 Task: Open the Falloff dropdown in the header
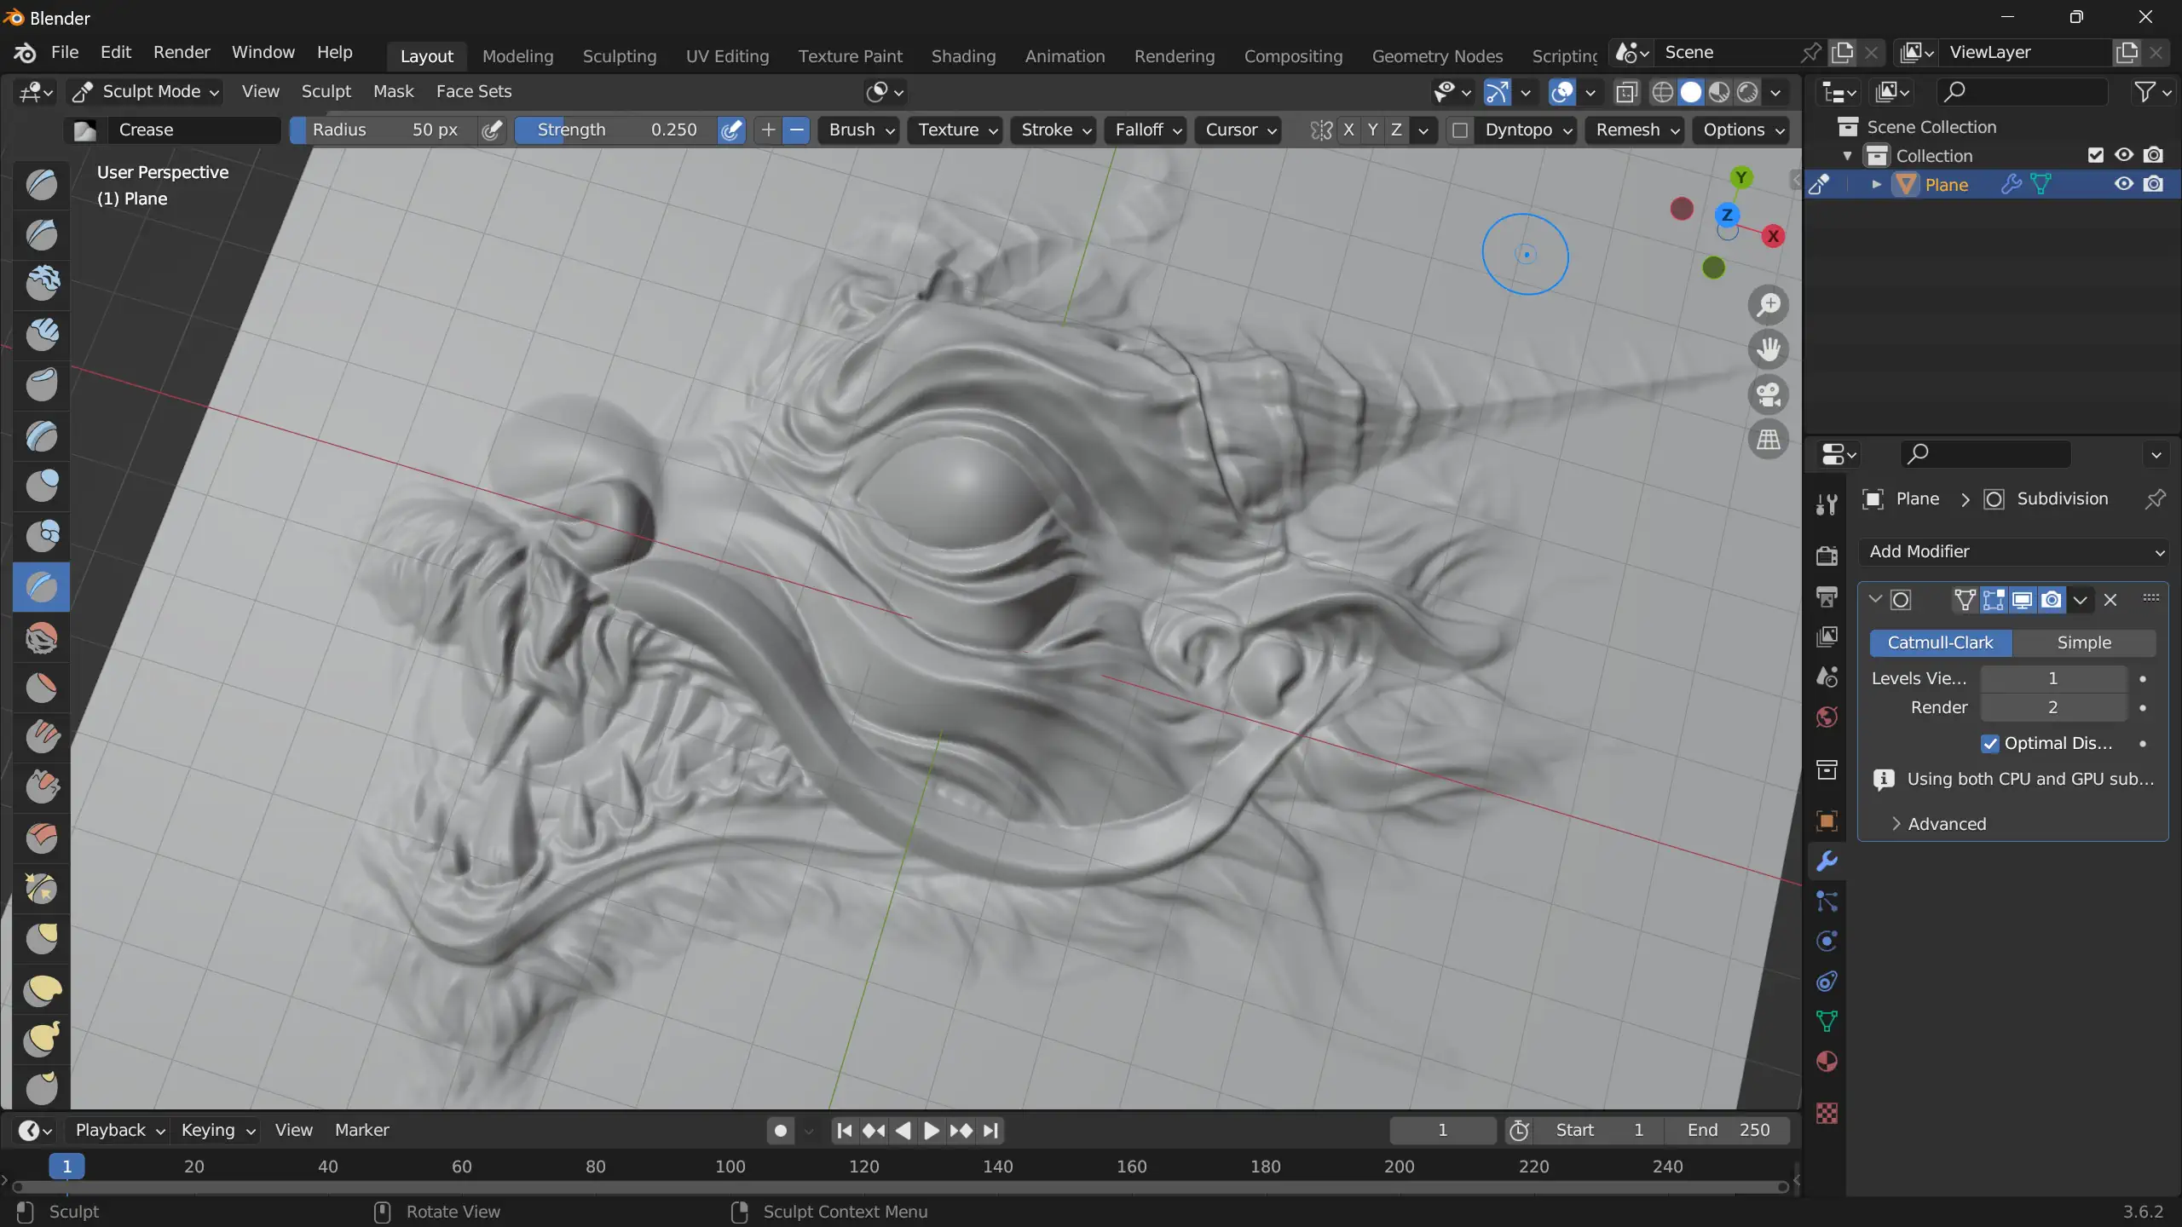[x=1146, y=130]
